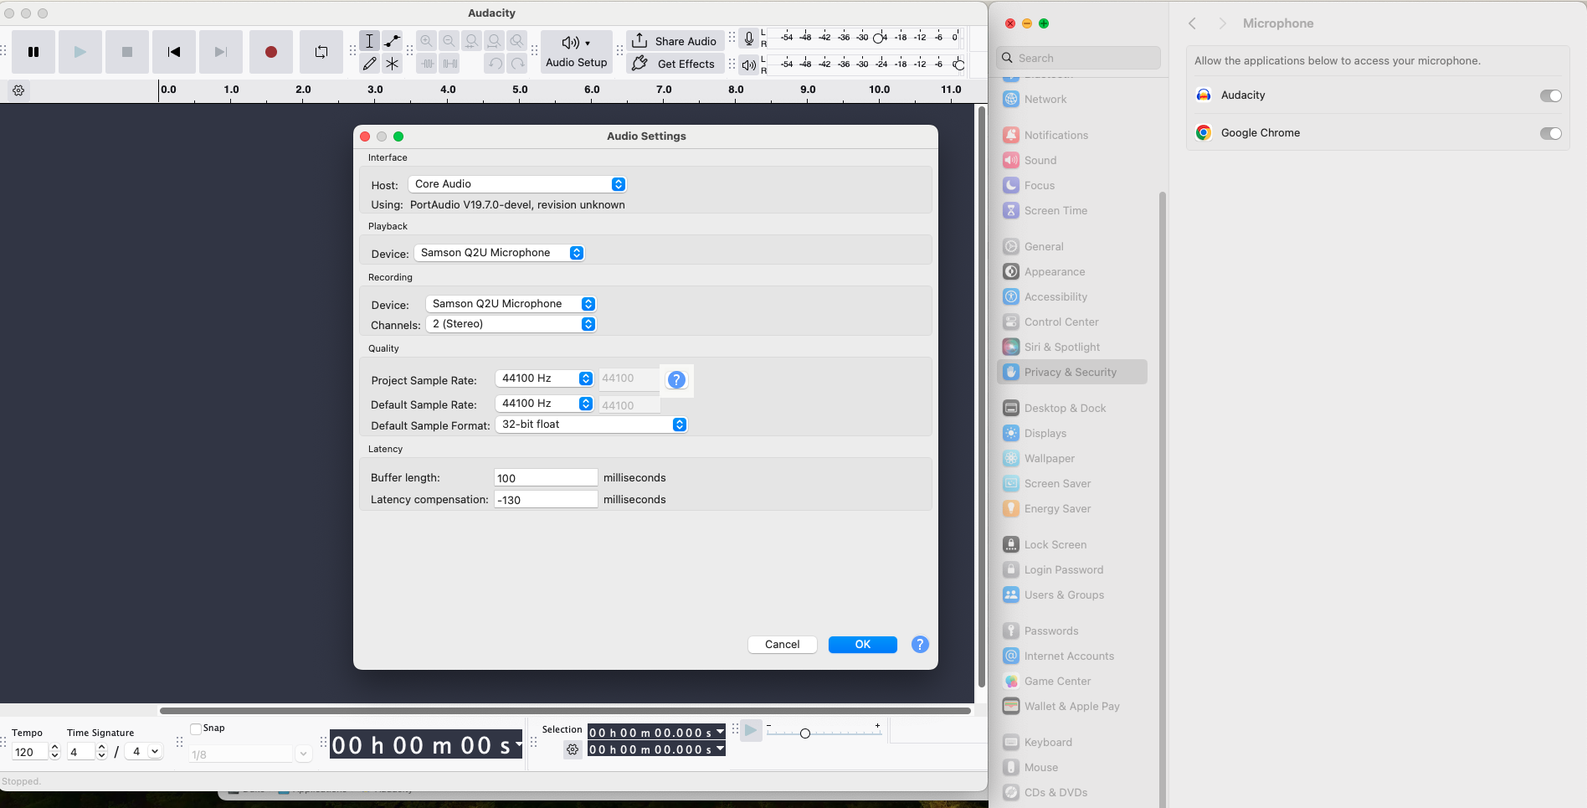The image size is (1587, 808).
Task: Adjust the playback speed slider
Action: (805, 733)
